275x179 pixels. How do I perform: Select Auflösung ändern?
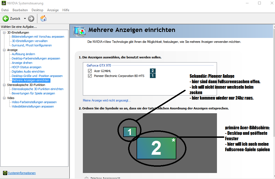[23, 54]
